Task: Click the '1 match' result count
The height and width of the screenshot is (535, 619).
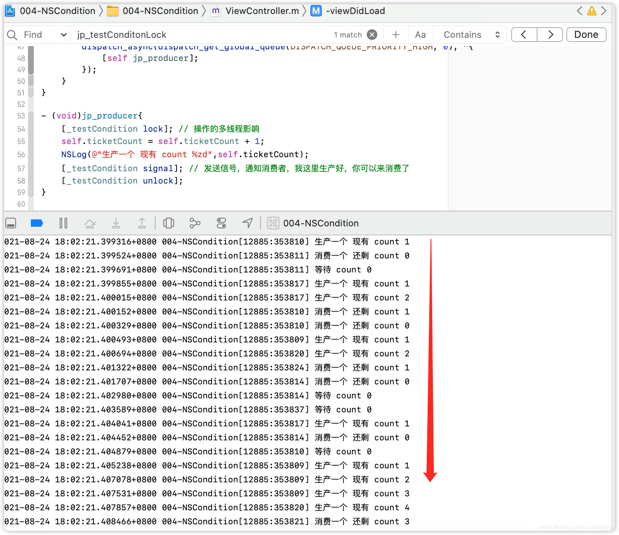Action: [x=348, y=35]
